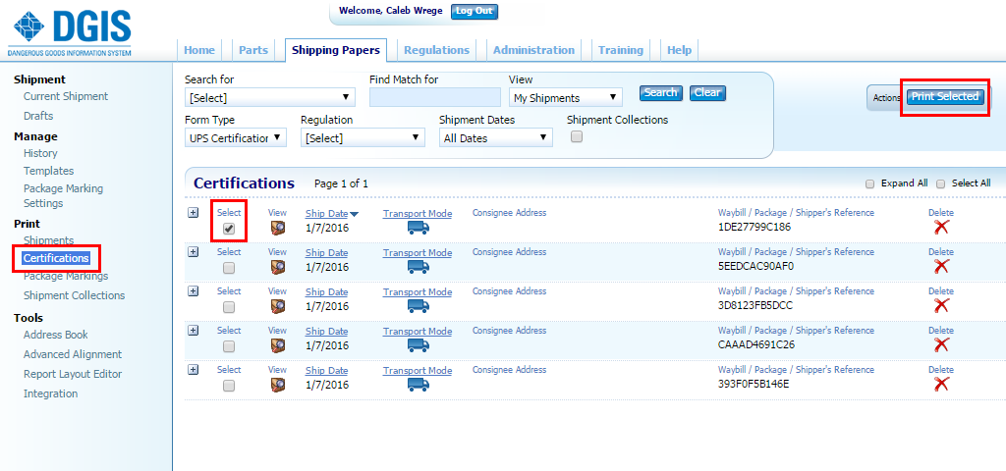Open the Administration tab
This screenshot has width=1006, height=471.
[533, 50]
